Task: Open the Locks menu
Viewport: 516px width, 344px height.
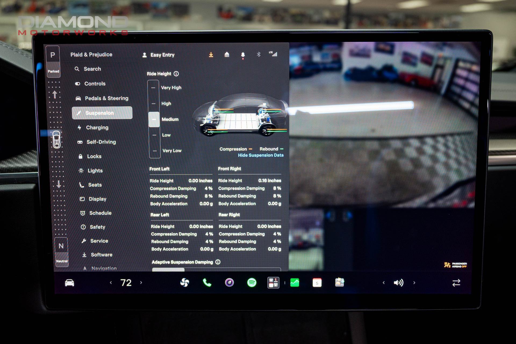Action: click(90, 156)
